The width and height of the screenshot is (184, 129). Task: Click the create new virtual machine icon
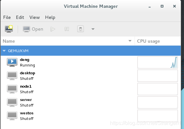[x=9, y=29]
